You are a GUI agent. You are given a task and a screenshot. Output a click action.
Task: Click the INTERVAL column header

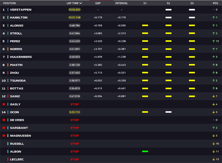[x=121, y=3]
